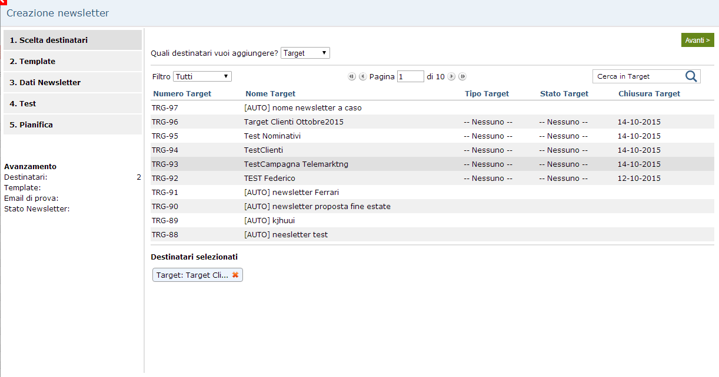Screen dimensions: 719x377
Task: Sort by the Numero Target column
Action: tap(182, 93)
